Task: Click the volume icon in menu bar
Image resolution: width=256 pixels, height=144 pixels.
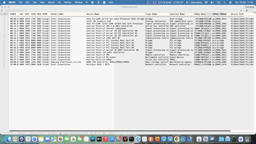Action: click(212, 2)
